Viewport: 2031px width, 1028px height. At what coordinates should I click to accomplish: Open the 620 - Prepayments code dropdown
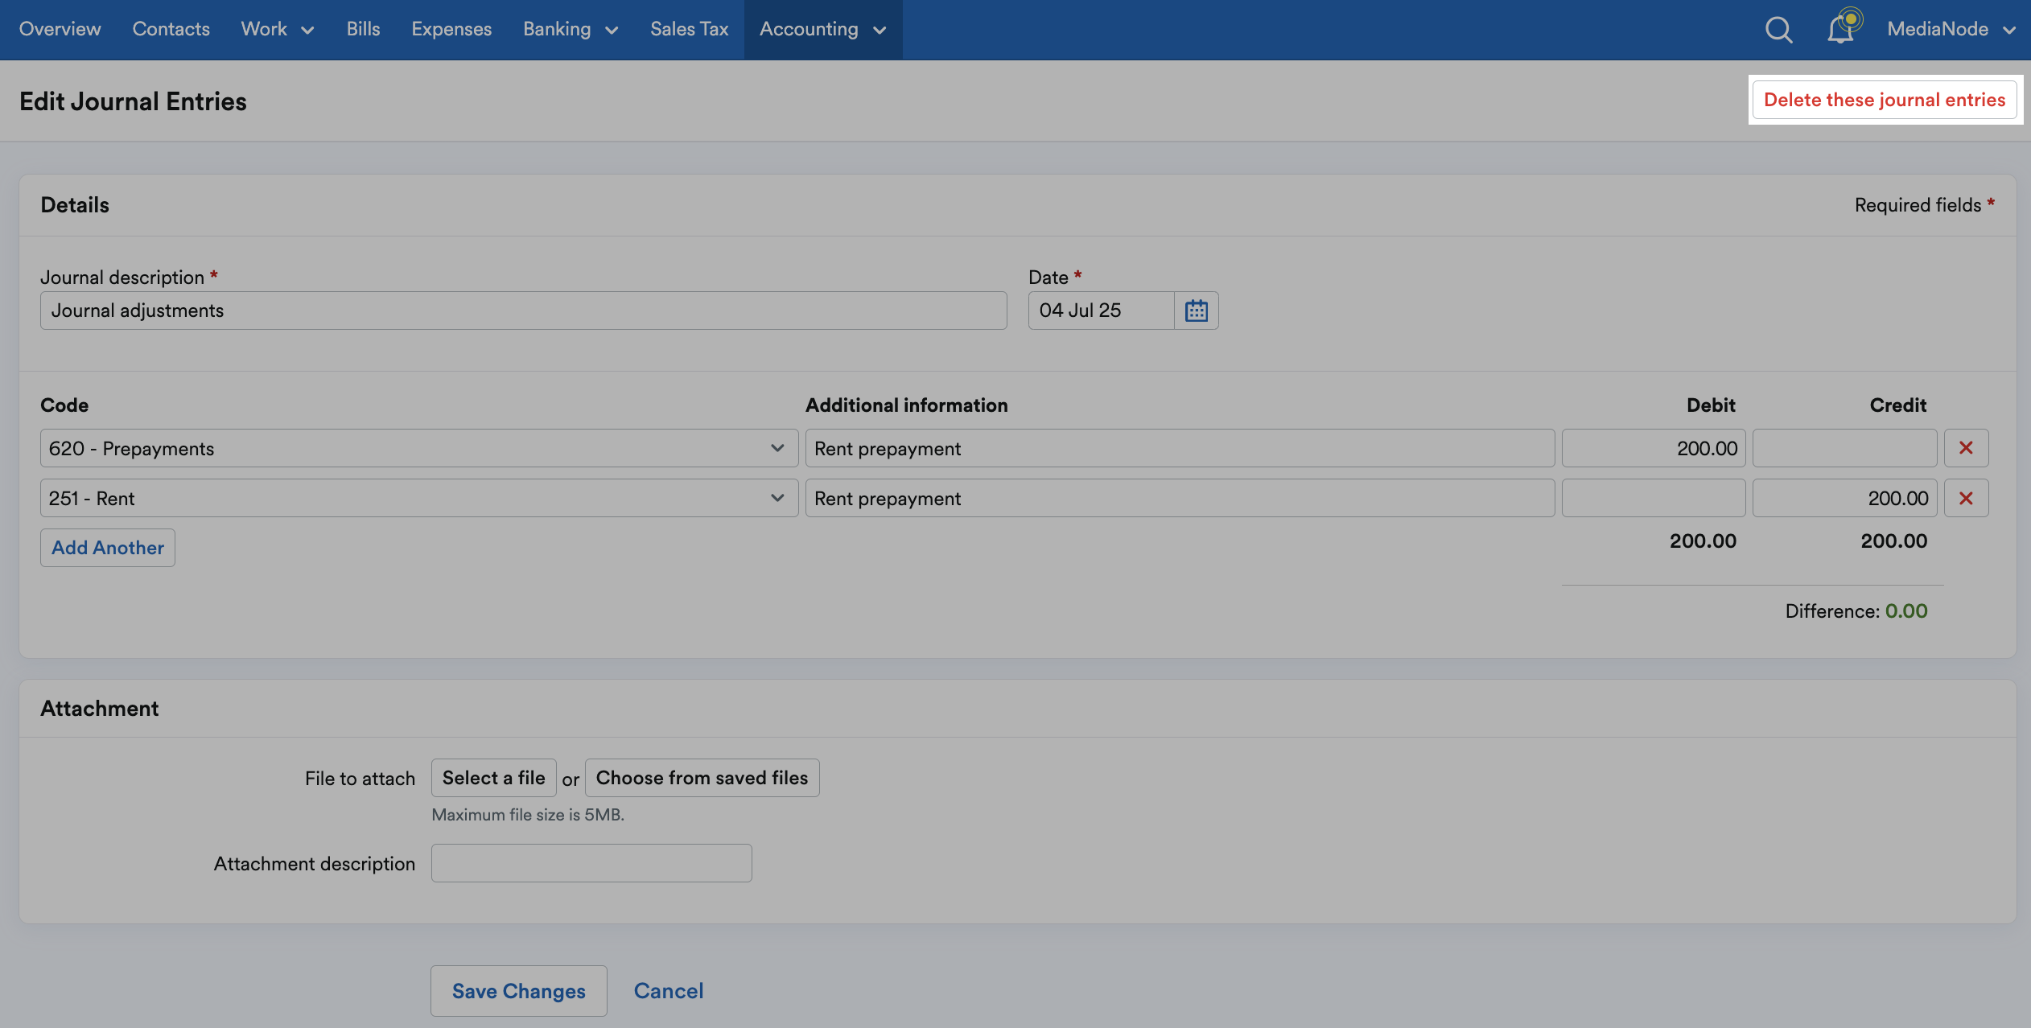[x=419, y=448]
